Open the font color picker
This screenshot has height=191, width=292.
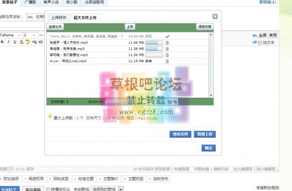(21, 42)
